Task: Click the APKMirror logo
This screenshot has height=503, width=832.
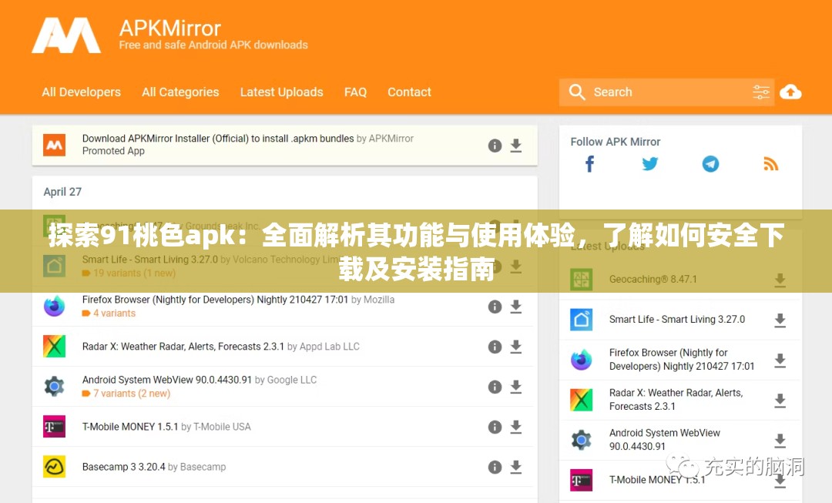Action: [x=67, y=34]
